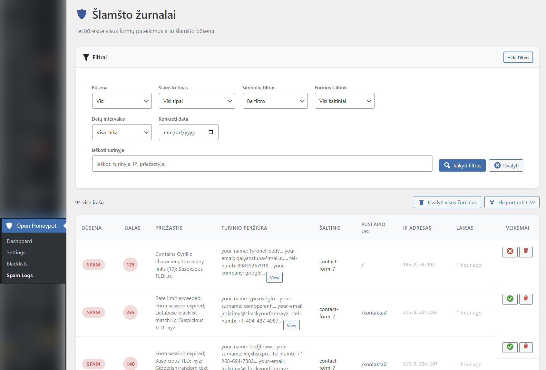Expand the Formos šaltinis dropdown
Screen dimensions: 546x370
[344, 101]
